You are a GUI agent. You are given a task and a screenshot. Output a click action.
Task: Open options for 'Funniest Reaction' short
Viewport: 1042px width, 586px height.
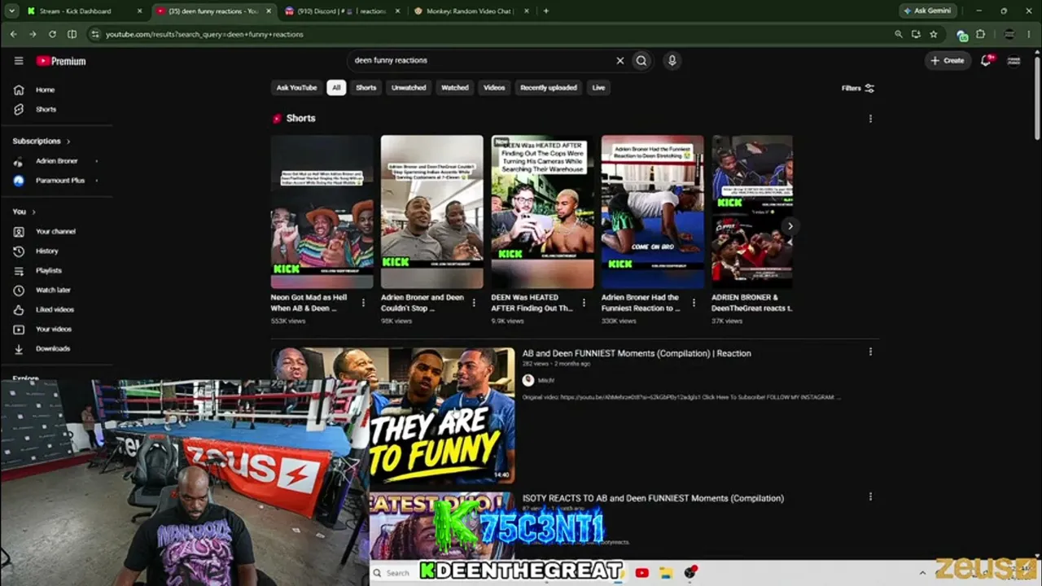click(x=694, y=303)
